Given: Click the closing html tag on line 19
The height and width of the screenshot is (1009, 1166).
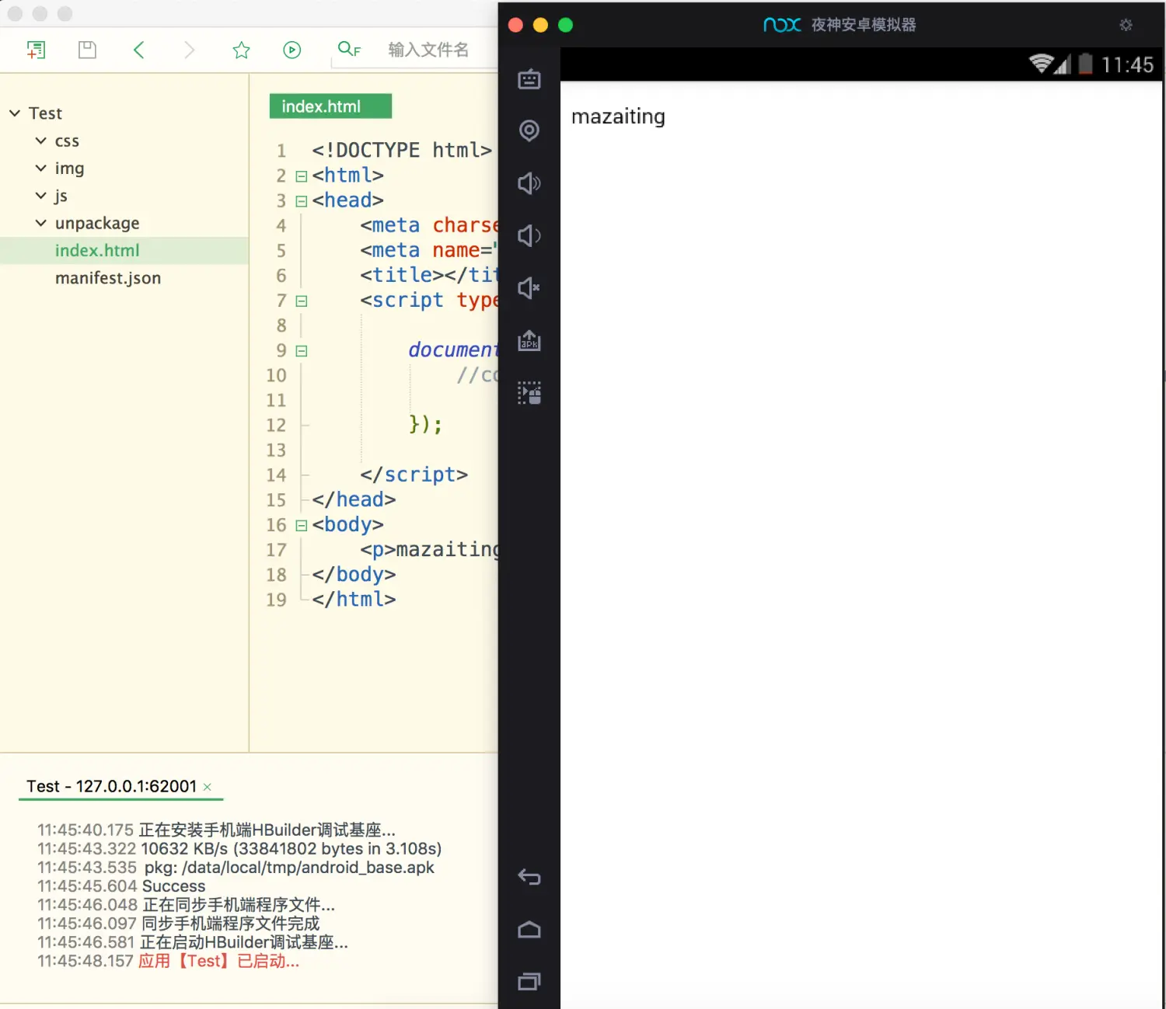Looking at the screenshot, I should (354, 600).
